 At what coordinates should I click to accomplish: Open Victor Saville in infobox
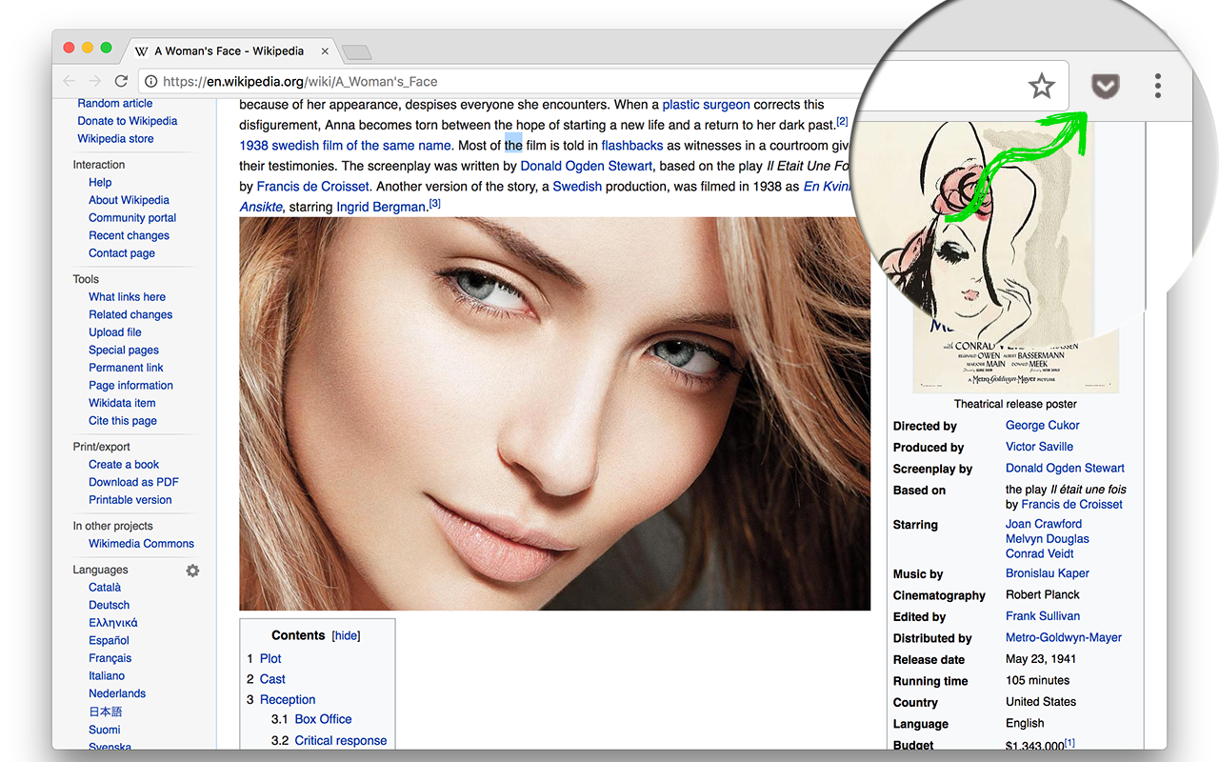(x=1039, y=446)
